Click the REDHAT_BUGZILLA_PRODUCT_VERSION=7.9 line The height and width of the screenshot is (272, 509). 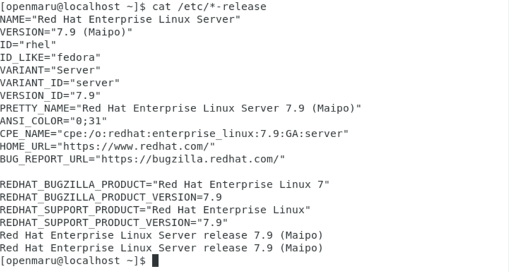[x=110, y=197]
